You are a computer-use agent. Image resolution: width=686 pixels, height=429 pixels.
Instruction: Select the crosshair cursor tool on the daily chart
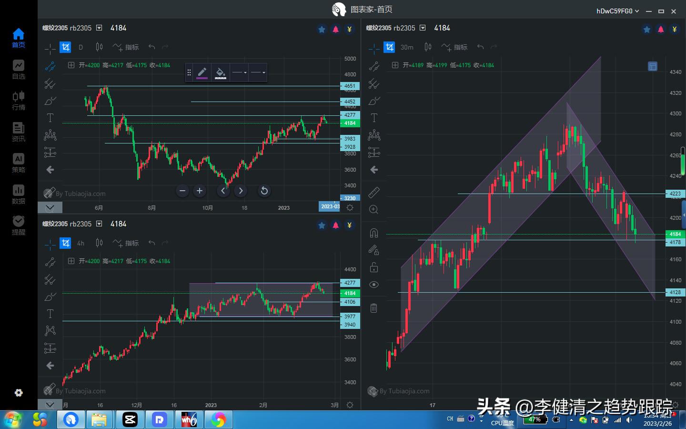point(50,47)
